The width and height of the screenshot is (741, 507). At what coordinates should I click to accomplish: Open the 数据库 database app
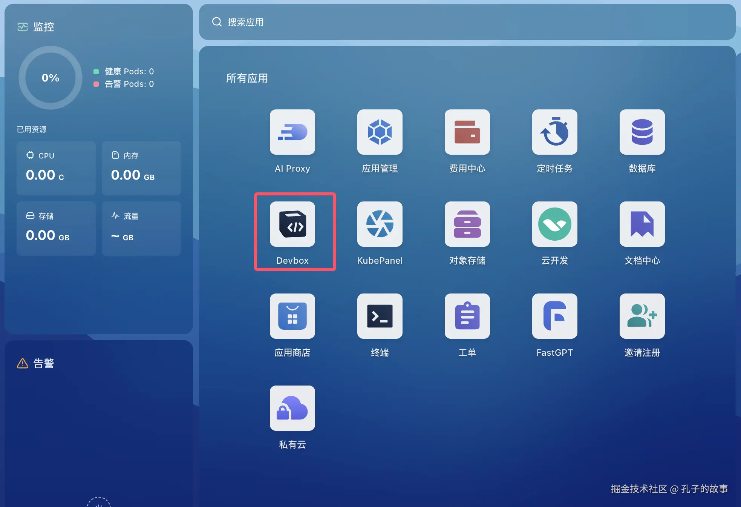pyautogui.click(x=642, y=132)
